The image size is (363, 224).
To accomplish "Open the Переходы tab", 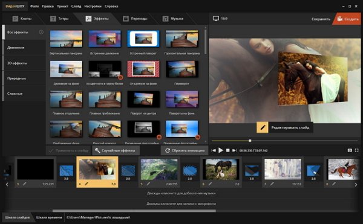I will point(136,19).
